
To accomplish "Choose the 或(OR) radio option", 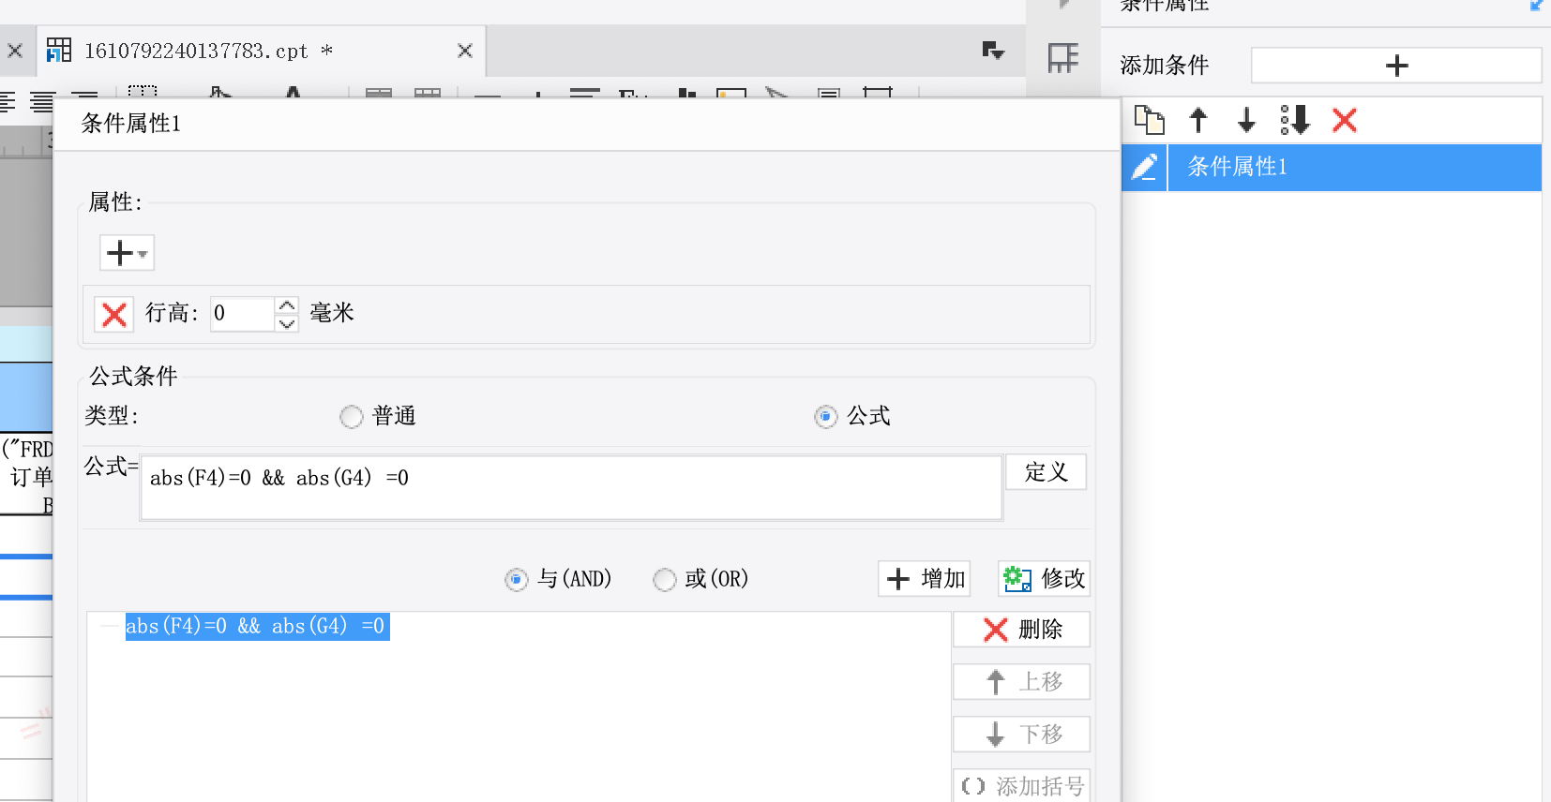I will [x=664, y=580].
